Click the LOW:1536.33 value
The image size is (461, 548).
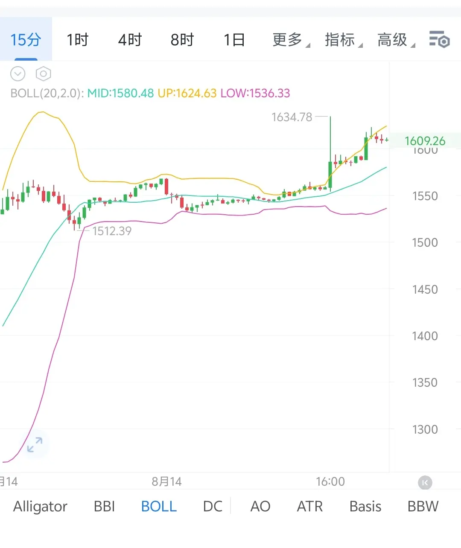tap(255, 93)
